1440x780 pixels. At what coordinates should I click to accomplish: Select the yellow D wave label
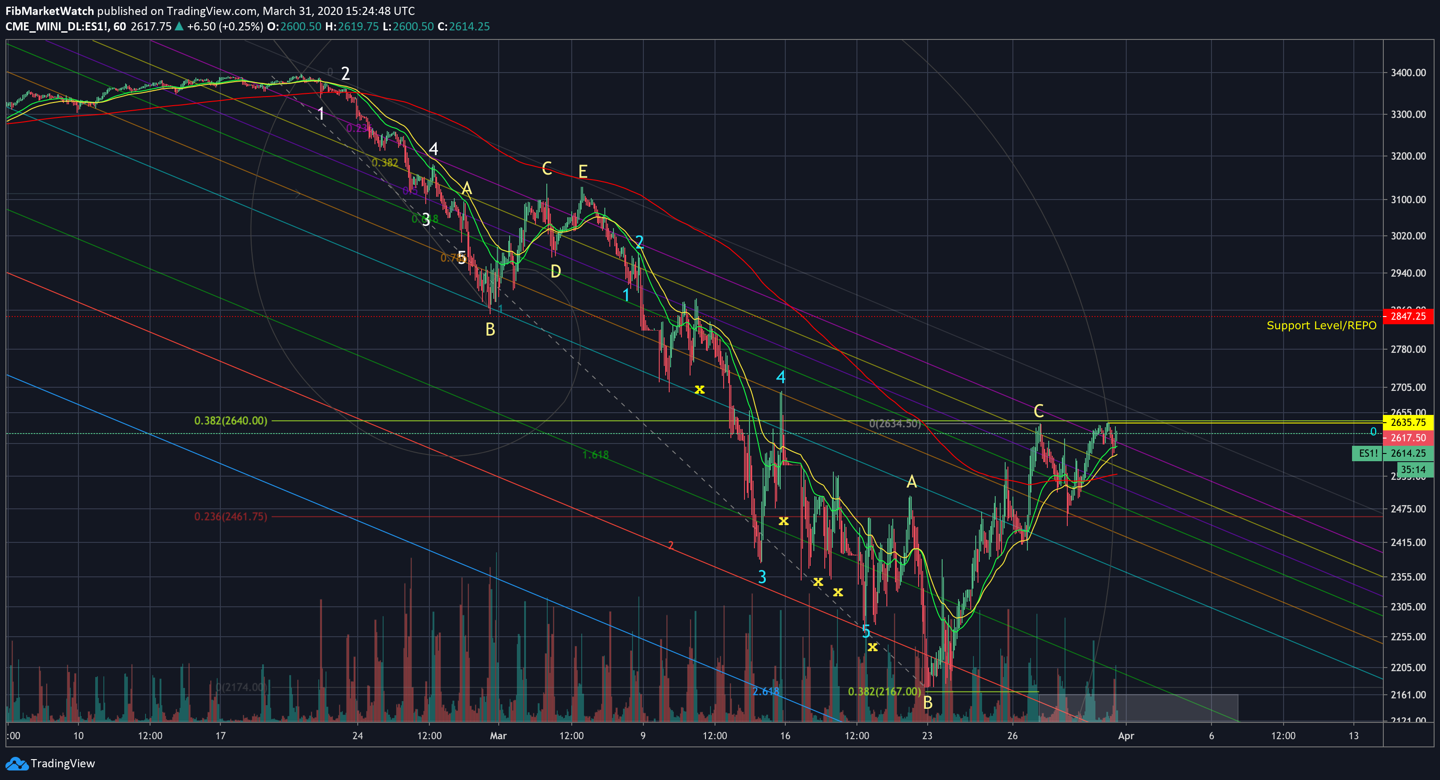556,271
